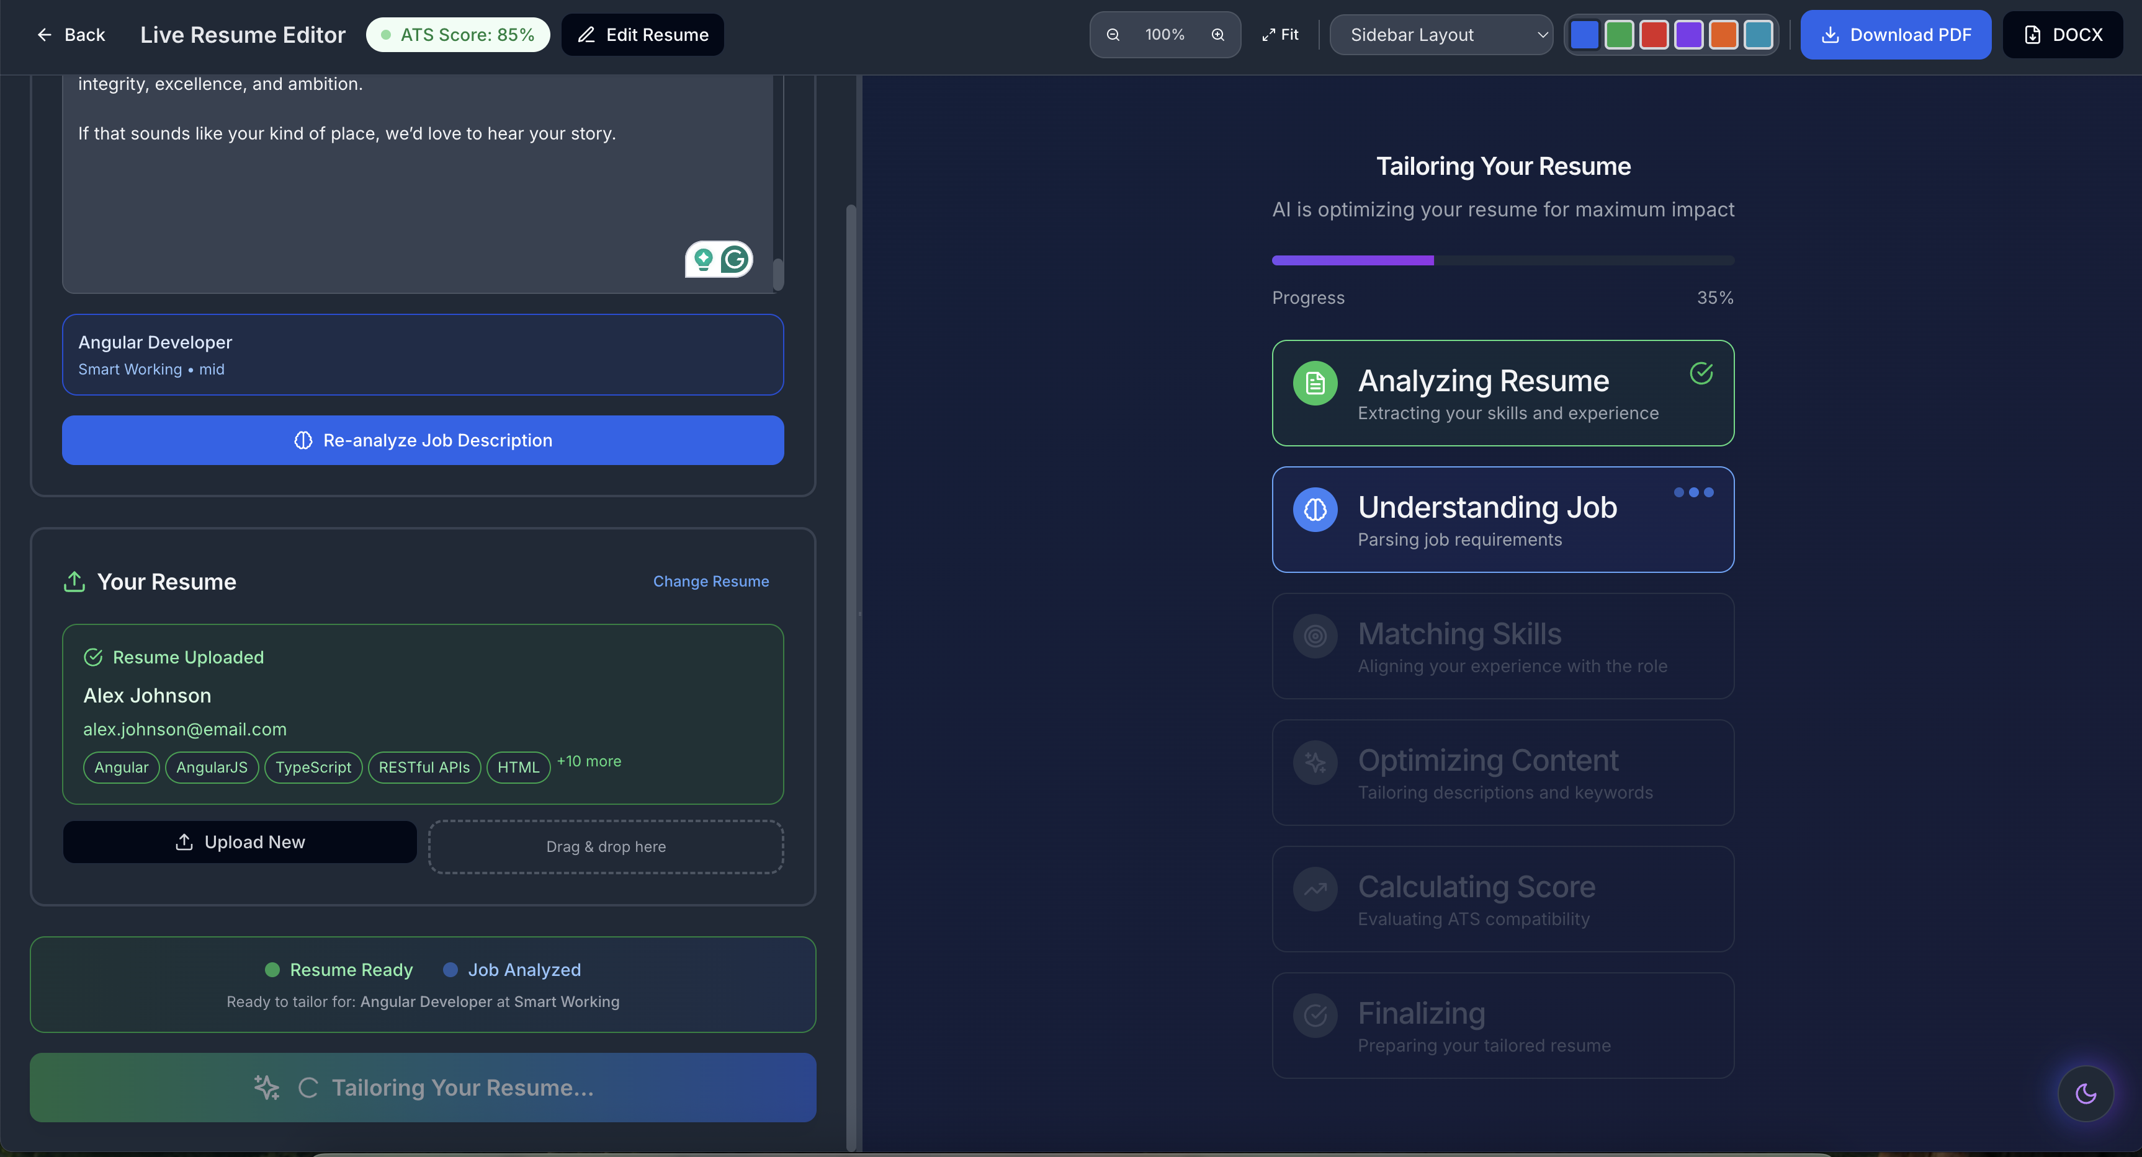Click the Analyzing Resume completed checkmark
2142x1157 pixels.
click(x=1701, y=373)
